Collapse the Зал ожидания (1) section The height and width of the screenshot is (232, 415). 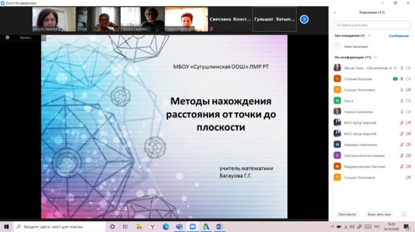pos(369,36)
